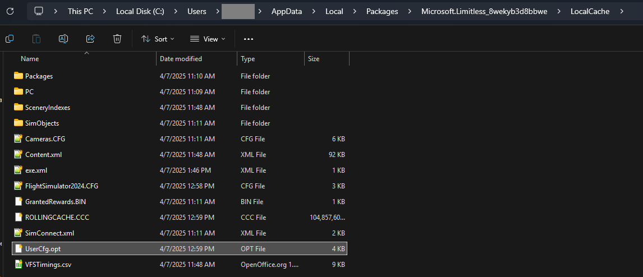643x277 pixels.
Task: Navigate to Users in the breadcrumb
Action: 197,11
